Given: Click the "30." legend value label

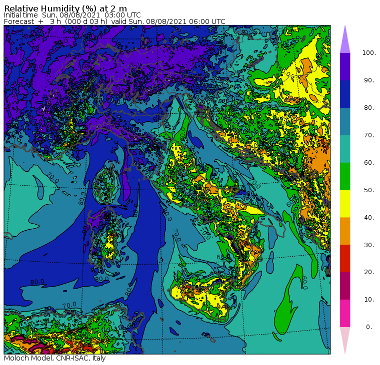Looking at the screenshot, I should click(x=369, y=245).
